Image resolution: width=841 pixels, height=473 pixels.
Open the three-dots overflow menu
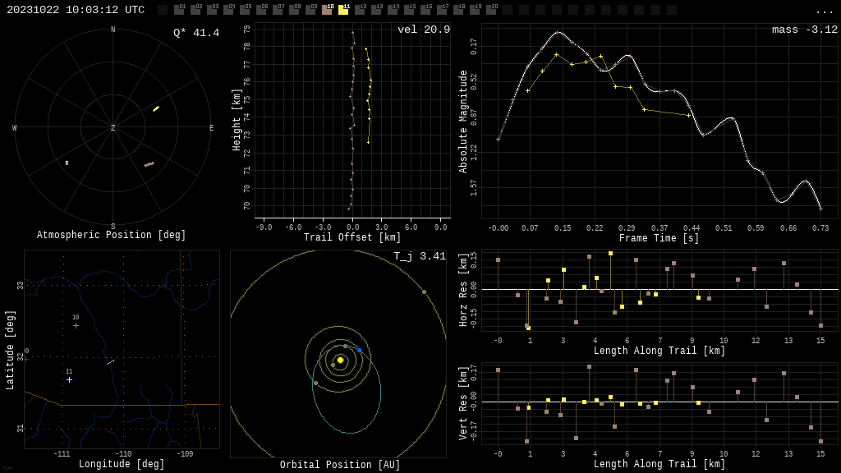pos(824,11)
